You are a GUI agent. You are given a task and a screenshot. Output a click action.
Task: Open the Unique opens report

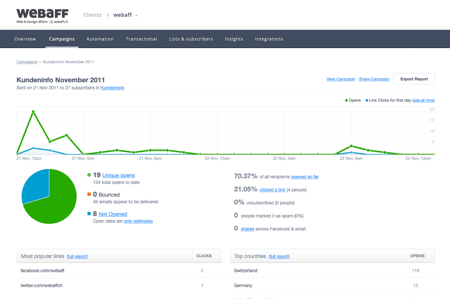pos(118,175)
